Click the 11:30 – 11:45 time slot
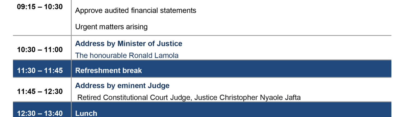 point(40,70)
